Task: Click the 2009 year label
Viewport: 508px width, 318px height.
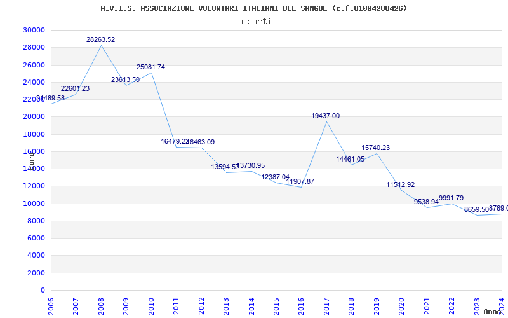Action: [126, 306]
